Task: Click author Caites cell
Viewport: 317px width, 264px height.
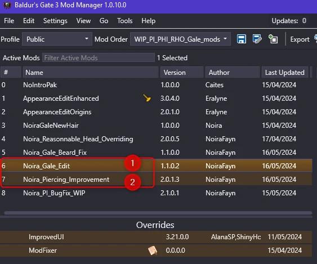Action: [x=215, y=85]
